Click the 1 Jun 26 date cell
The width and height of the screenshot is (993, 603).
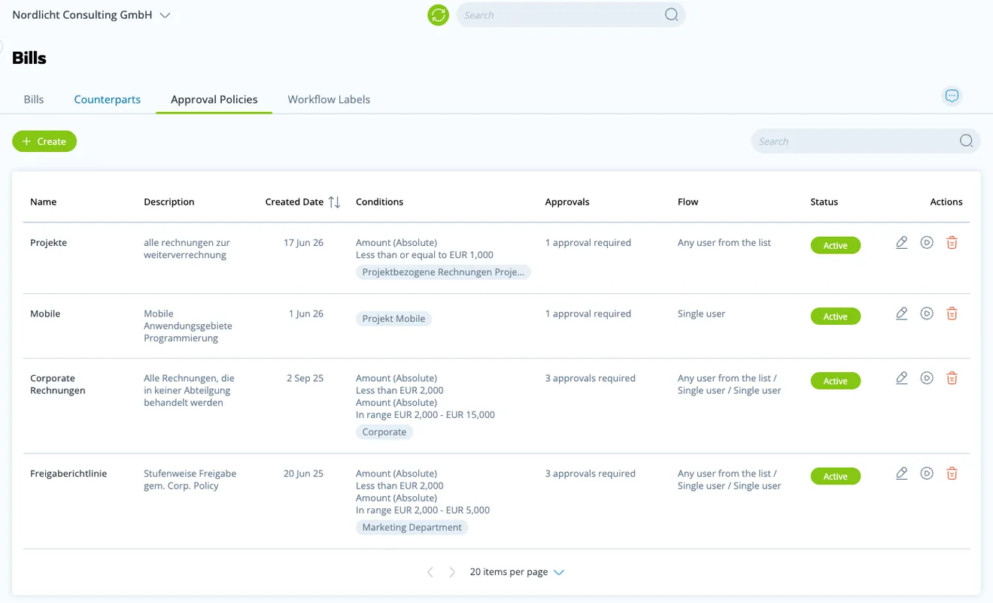pyautogui.click(x=306, y=314)
